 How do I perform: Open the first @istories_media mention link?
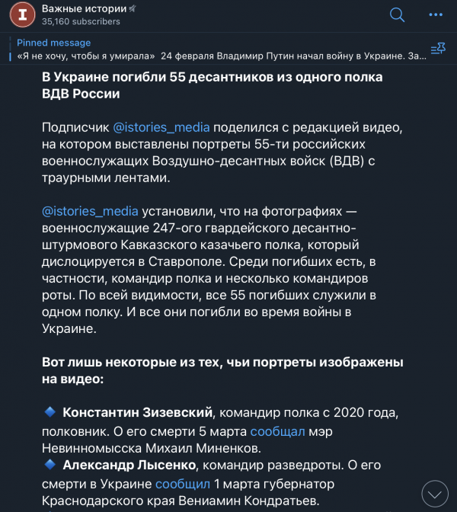161,127
